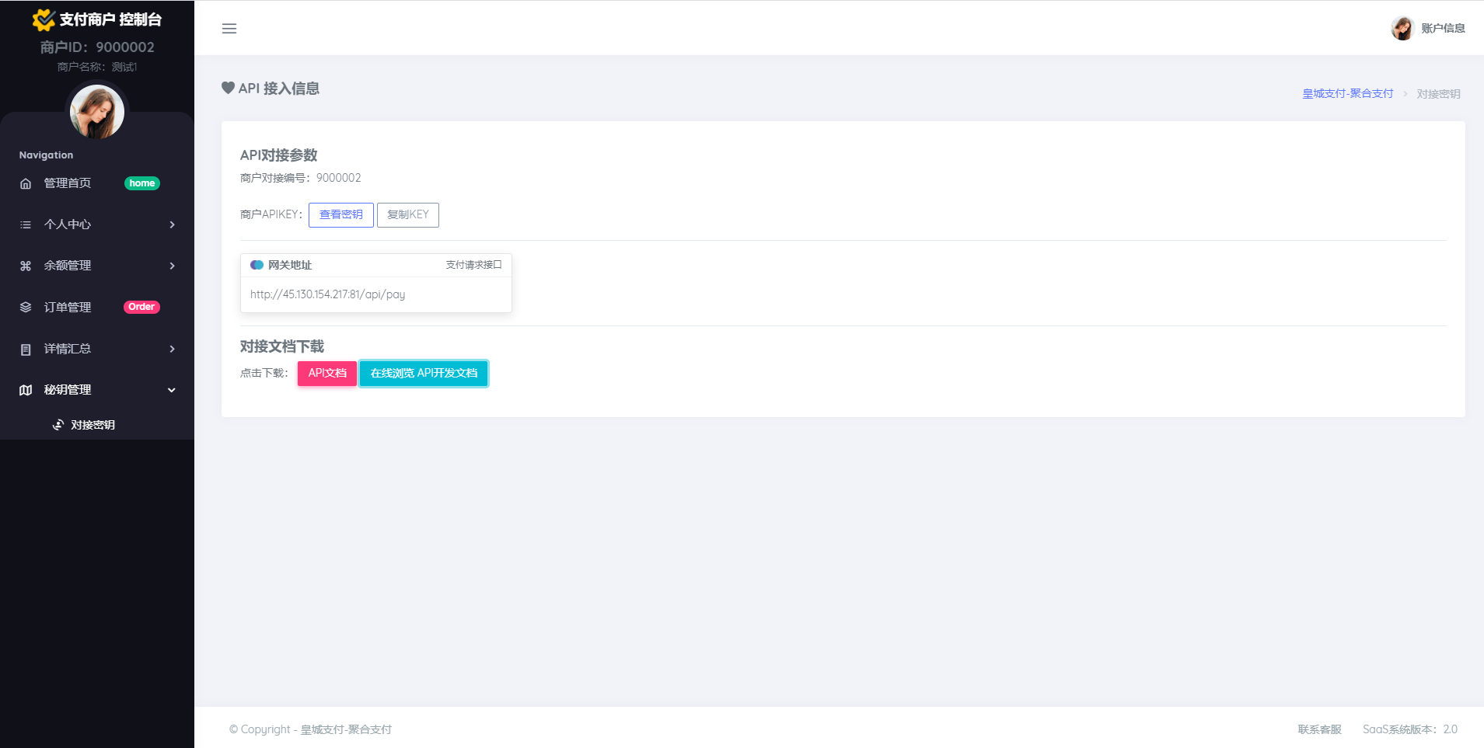
Task: Toggle the hamburger sidebar menu icon
Action: [x=229, y=29]
